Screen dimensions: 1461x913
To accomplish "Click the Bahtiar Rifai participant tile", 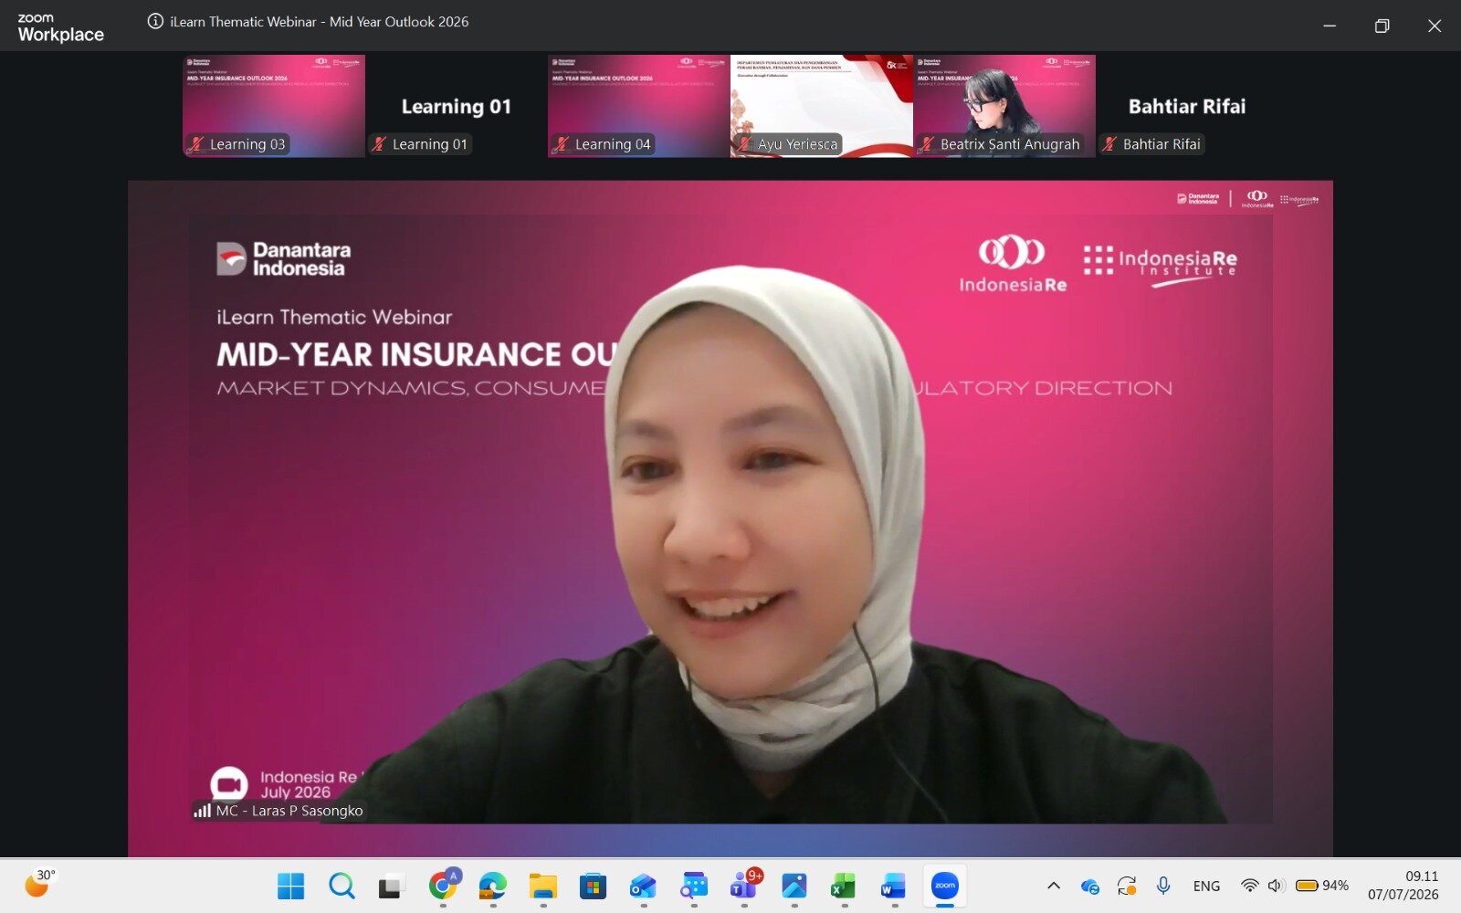I will click(1187, 106).
